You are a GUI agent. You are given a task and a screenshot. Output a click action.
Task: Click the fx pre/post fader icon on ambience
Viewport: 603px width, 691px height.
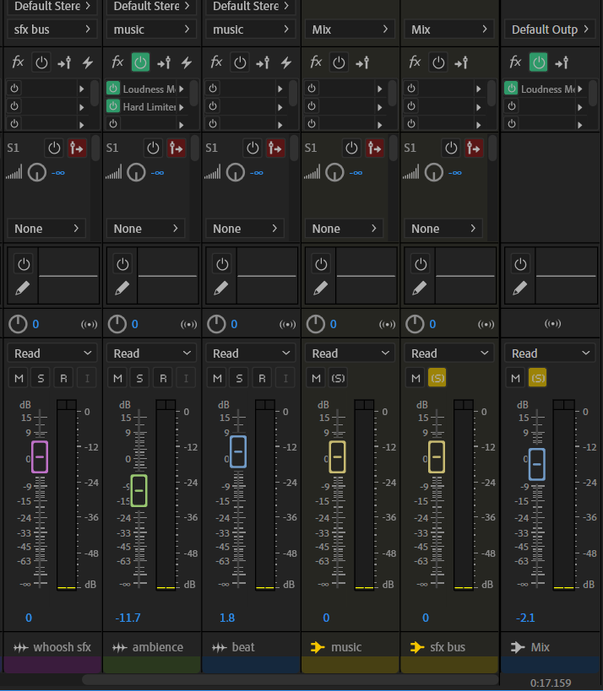coord(164,62)
